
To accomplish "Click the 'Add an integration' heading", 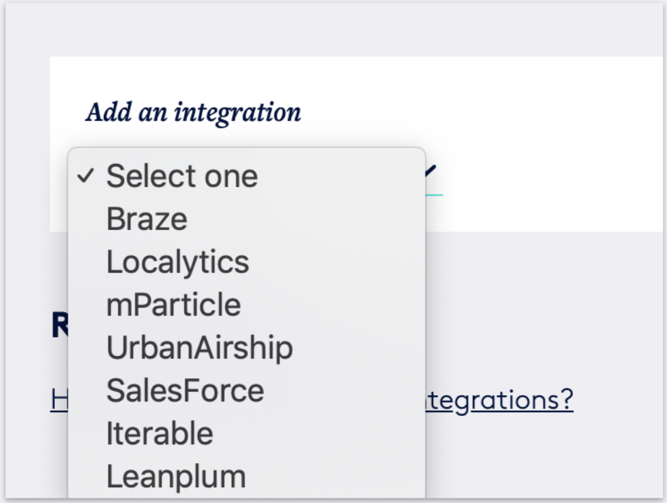I will tap(194, 112).
